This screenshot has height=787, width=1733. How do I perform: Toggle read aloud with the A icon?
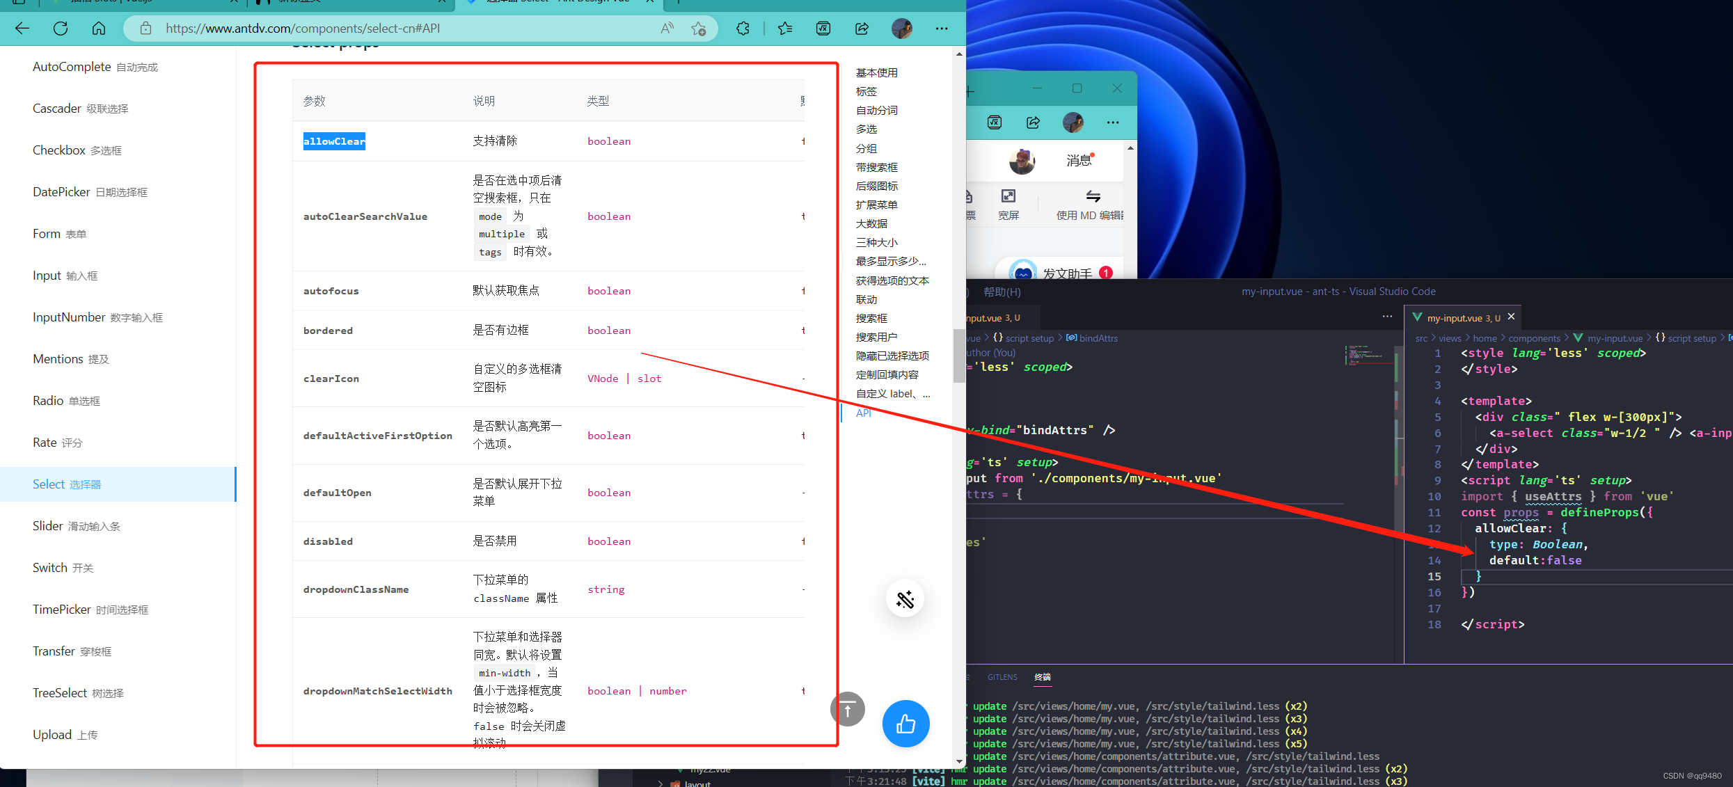click(x=666, y=28)
